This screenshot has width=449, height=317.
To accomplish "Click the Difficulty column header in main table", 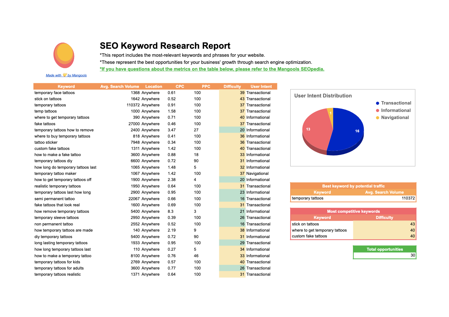I will click(232, 87).
